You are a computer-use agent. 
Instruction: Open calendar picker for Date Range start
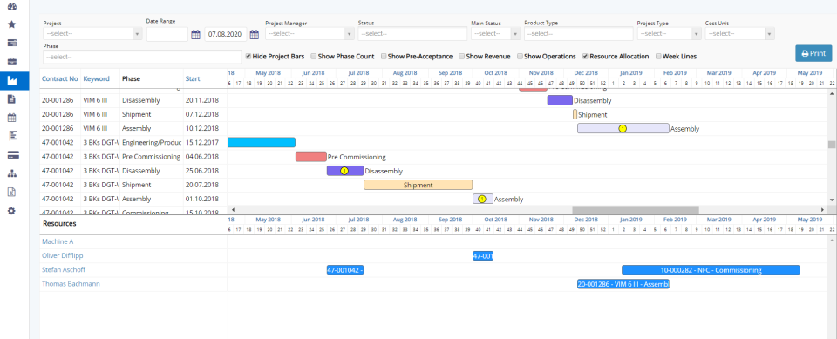tap(196, 34)
